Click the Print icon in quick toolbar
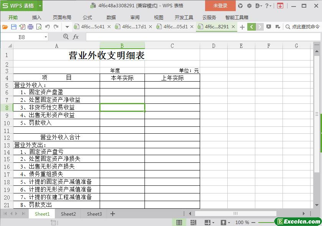The width and height of the screenshot is (322, 226). click(30, 27)
